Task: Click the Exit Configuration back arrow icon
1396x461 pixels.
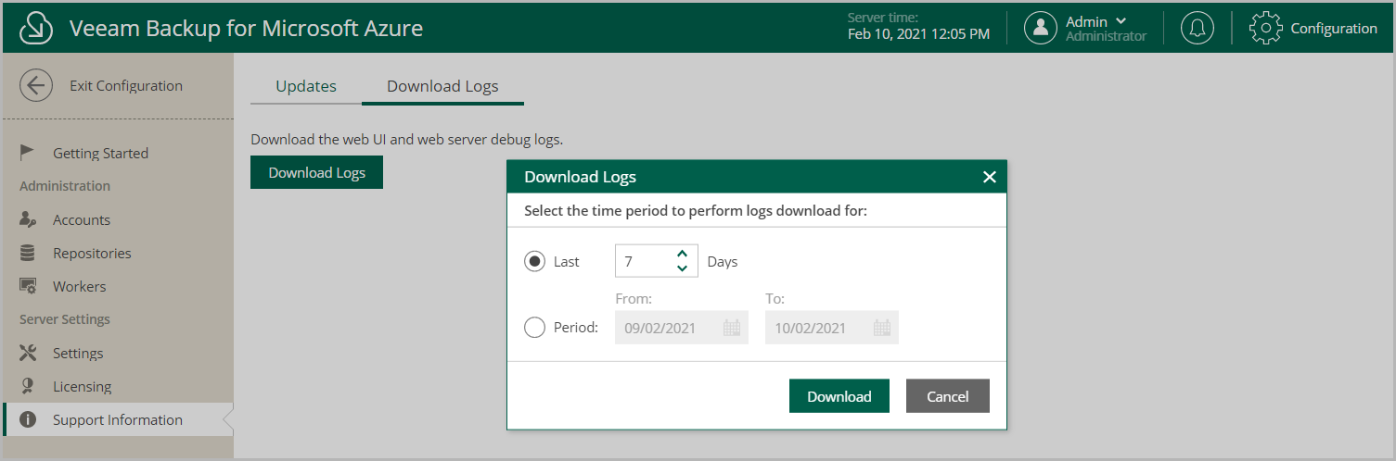Action: tap(35, 86)
